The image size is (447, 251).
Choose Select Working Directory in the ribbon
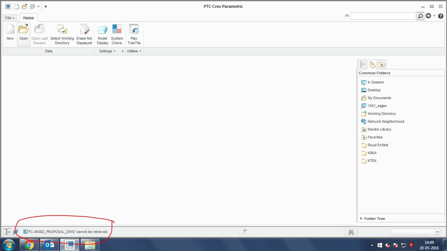pyautogui.click(x=62, y=34)
